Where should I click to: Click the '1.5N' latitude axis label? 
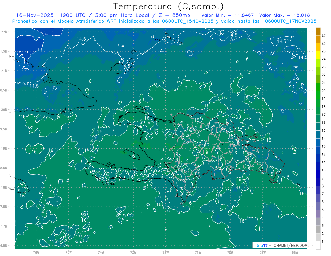pyautogui.click(x=4, y=52)
